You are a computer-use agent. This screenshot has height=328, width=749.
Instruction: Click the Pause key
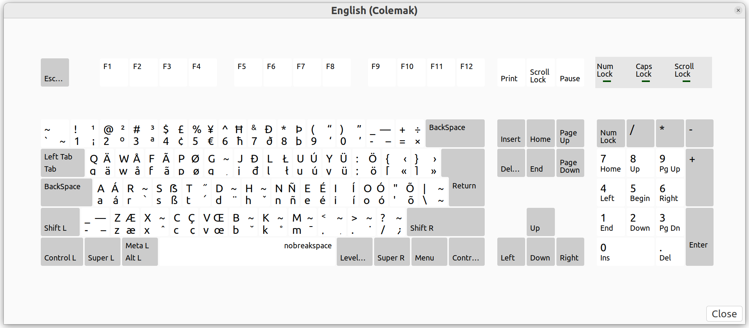[570, 72]
